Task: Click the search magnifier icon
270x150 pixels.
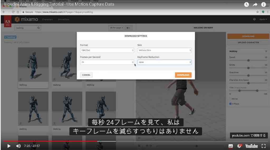Action: [x=38, y=28]
